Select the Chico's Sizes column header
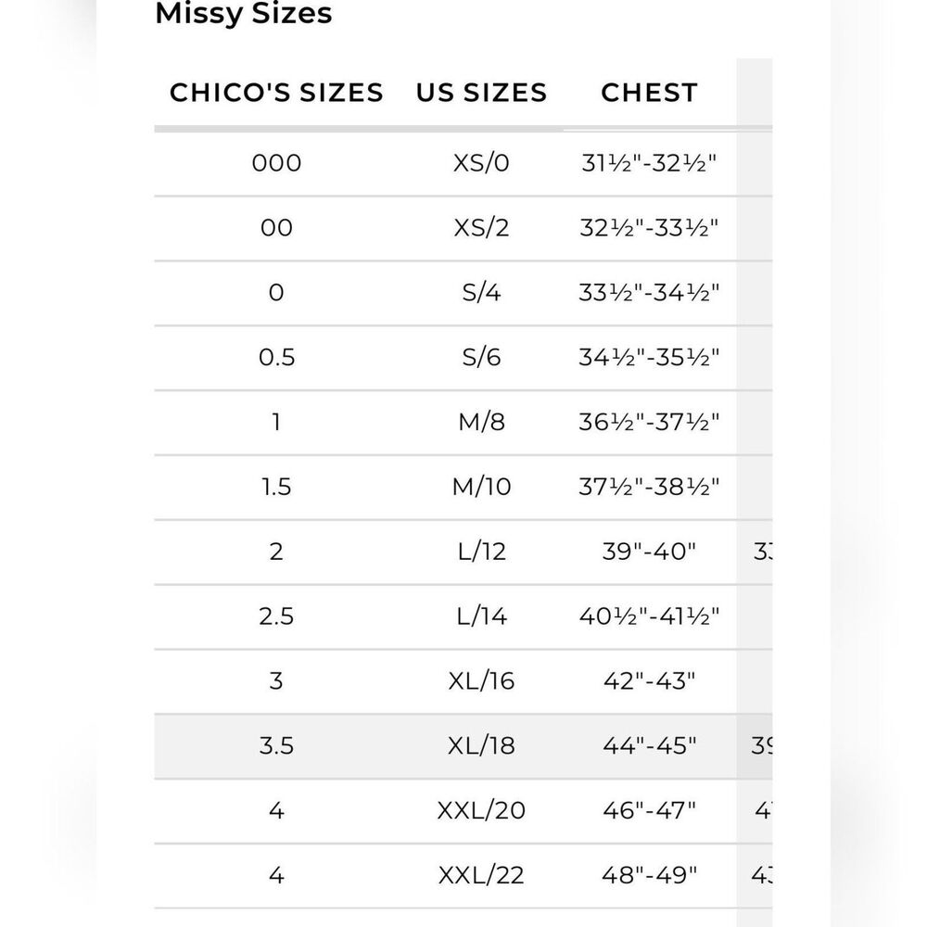The width and height of the screenshot is (927, 927). click(x=276, y=92)
